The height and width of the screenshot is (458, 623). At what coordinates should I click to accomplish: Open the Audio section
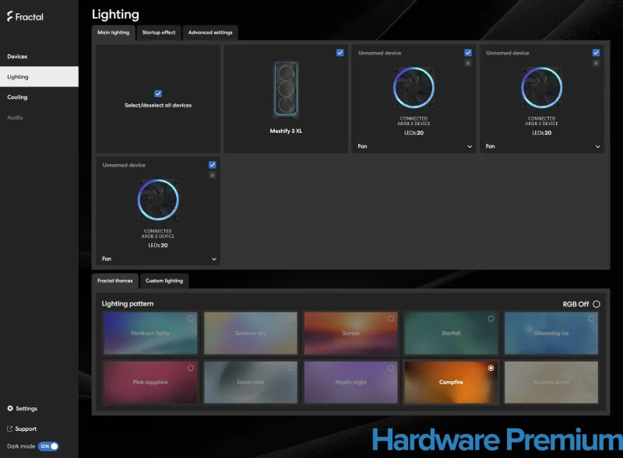pyautogui.click(x=15, y=117)
